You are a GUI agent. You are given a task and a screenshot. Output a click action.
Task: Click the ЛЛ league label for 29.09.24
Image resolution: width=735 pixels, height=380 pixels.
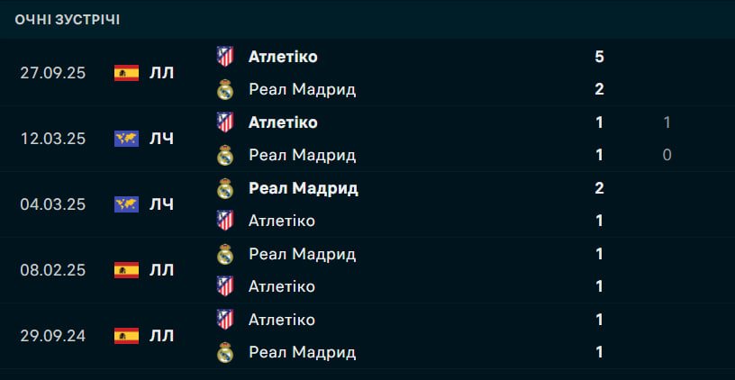tap(162, 336)
